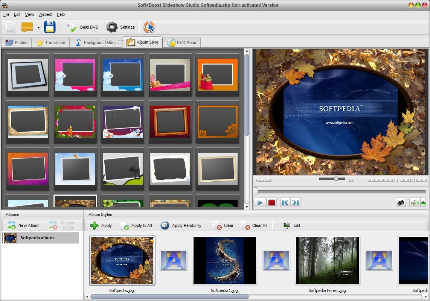Select the Softpedia album entry
This screenshot has width=430, height=301.
point(41,238)
